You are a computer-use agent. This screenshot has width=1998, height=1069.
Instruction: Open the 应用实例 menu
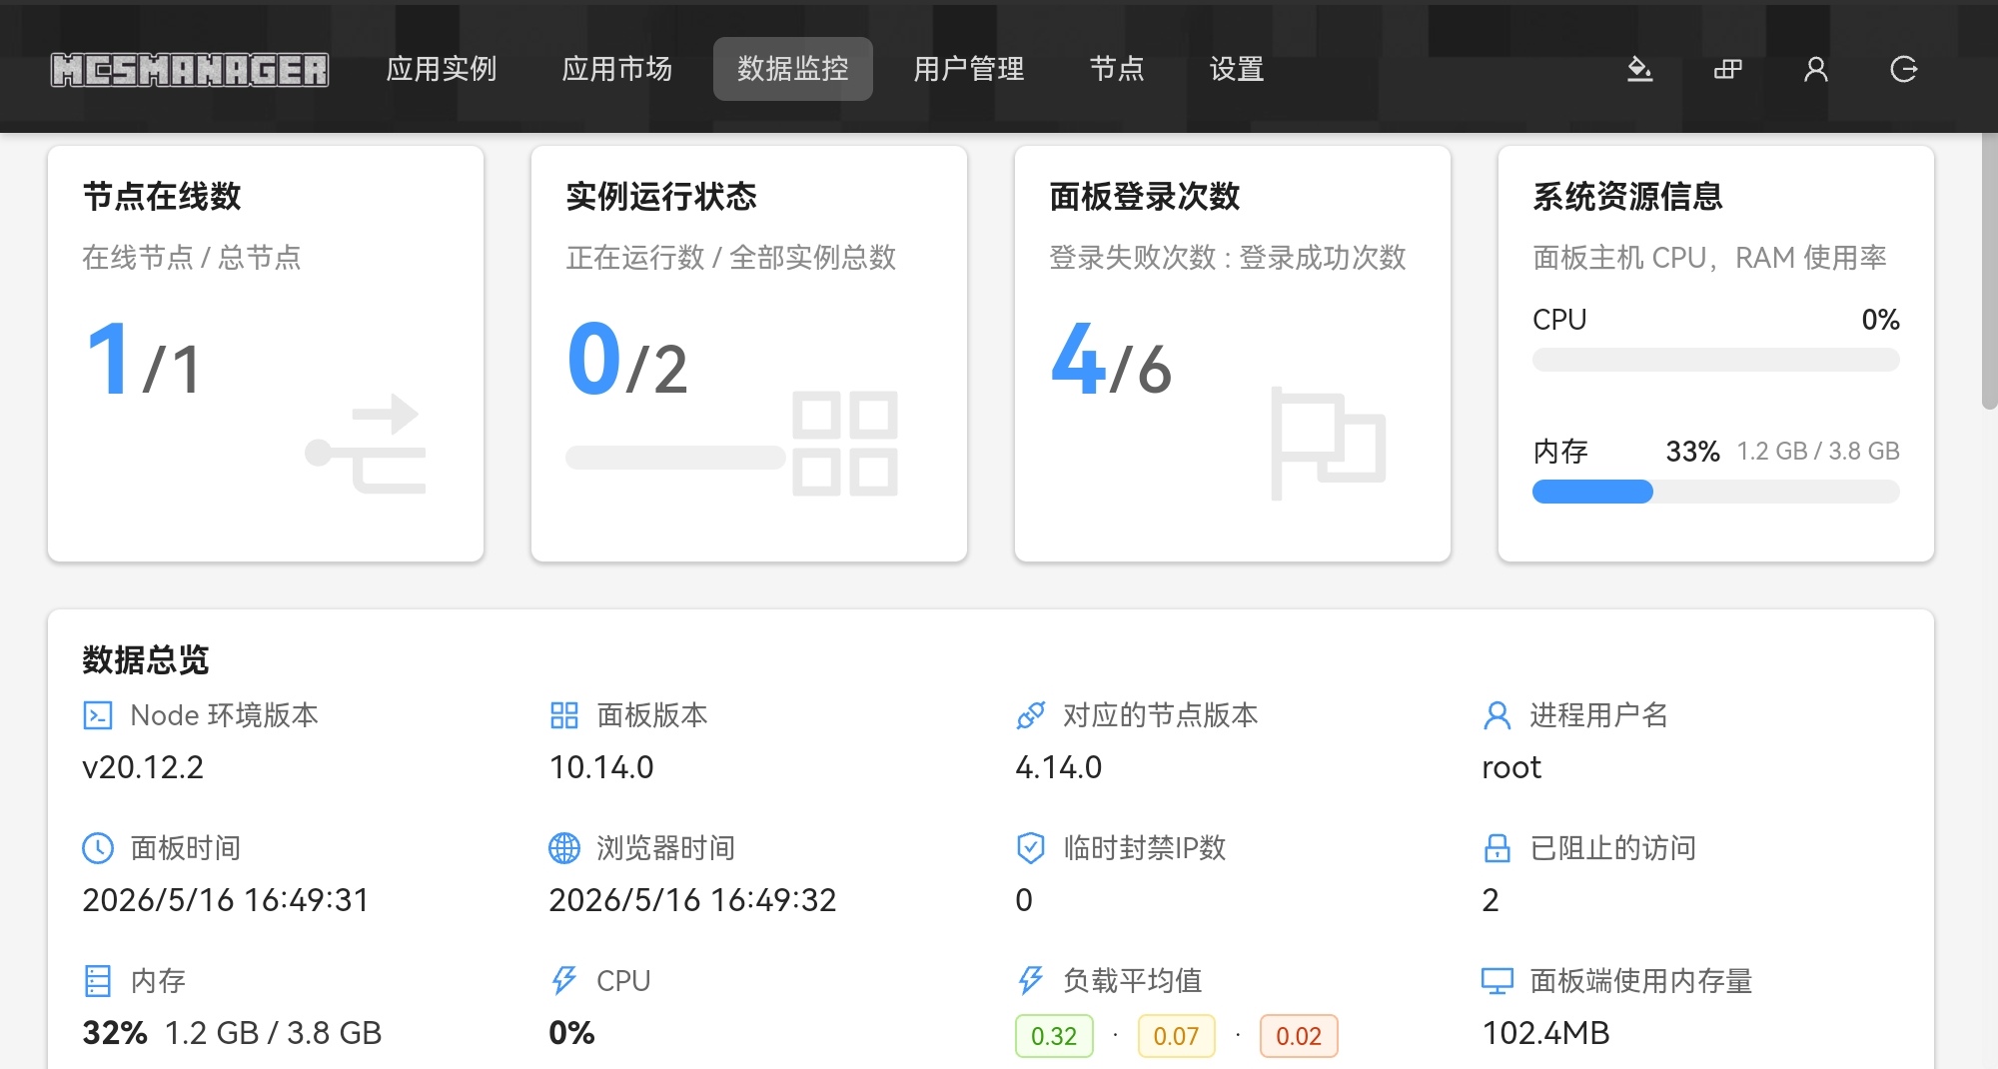tap(441, 69)
